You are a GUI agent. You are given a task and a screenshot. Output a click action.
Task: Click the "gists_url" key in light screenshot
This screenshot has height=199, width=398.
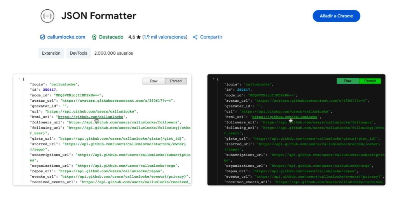point(42,139)
